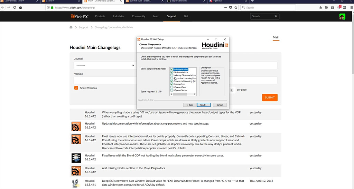
Task: Open the Firefox hamburger menu
Action: point(351,7)
